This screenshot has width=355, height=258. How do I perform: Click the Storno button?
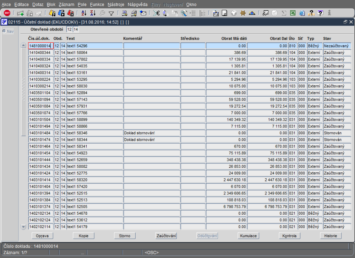coord(125,236)
